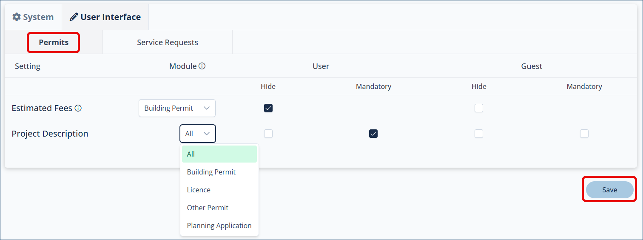Choose Licence in the module list
The image size is (643, 240).
199,190
